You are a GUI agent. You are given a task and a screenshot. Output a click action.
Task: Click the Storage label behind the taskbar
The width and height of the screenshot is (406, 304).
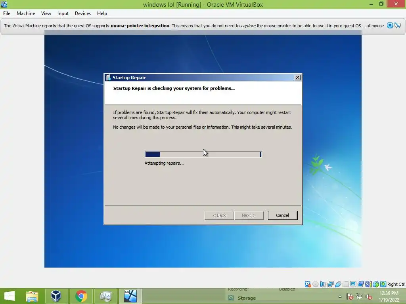click(247, 298)
